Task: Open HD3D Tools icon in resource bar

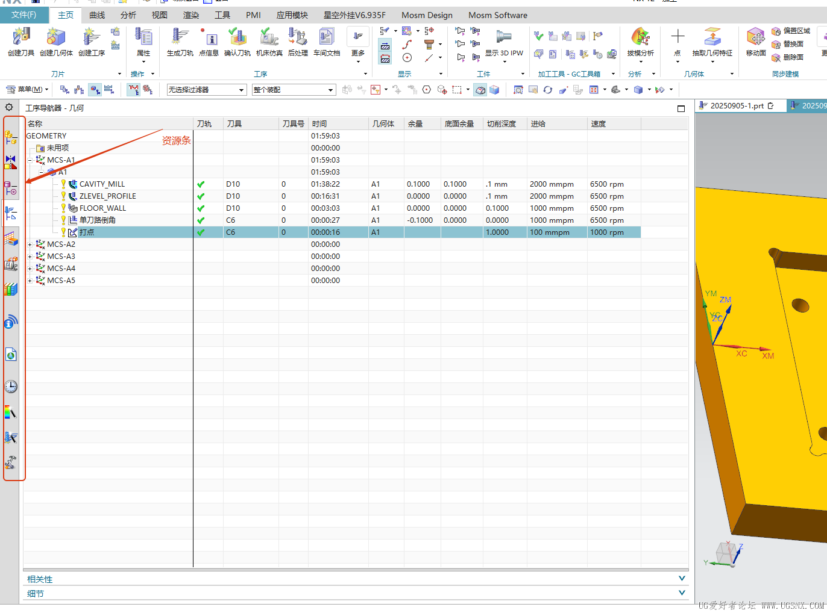Action: tap(11, 322)
